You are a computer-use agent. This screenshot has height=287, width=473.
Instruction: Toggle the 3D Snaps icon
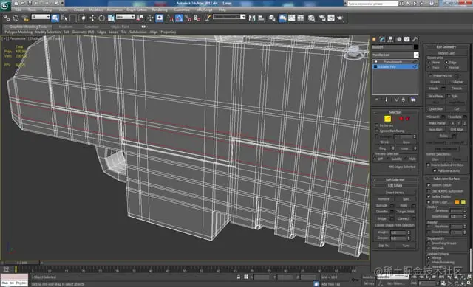(170, 18)
